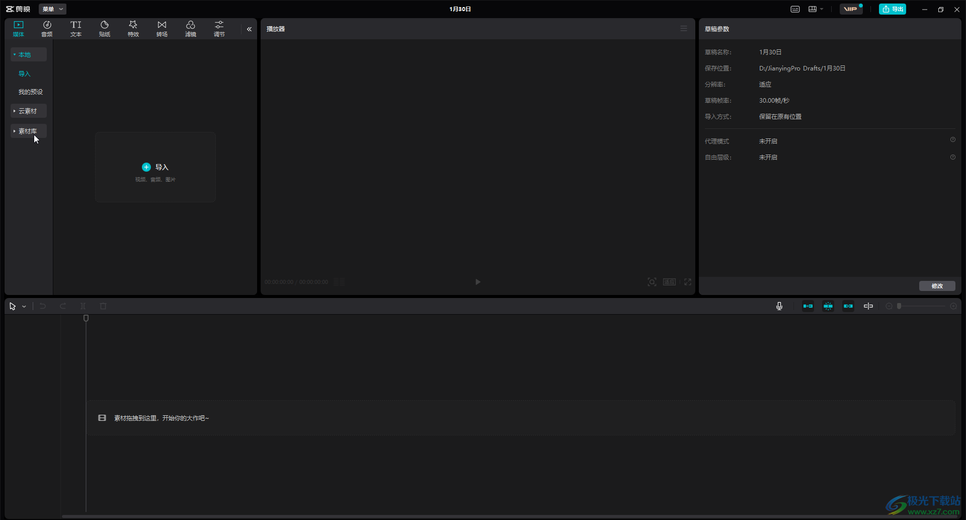Click the VIP badge

tap(851, 9)
